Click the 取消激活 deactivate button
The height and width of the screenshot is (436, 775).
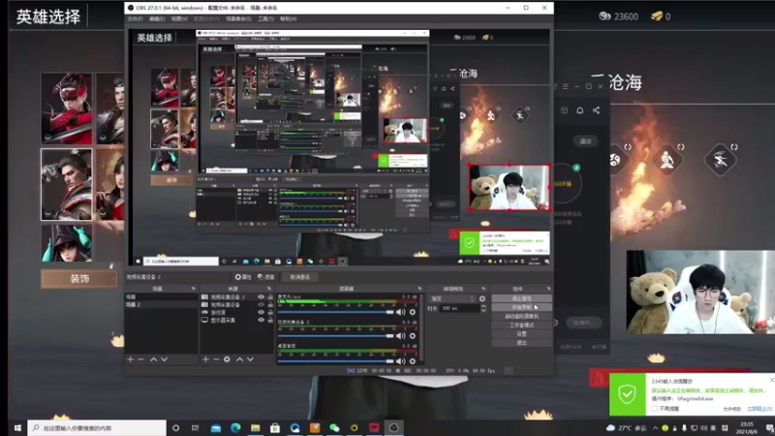click(300, 277)
